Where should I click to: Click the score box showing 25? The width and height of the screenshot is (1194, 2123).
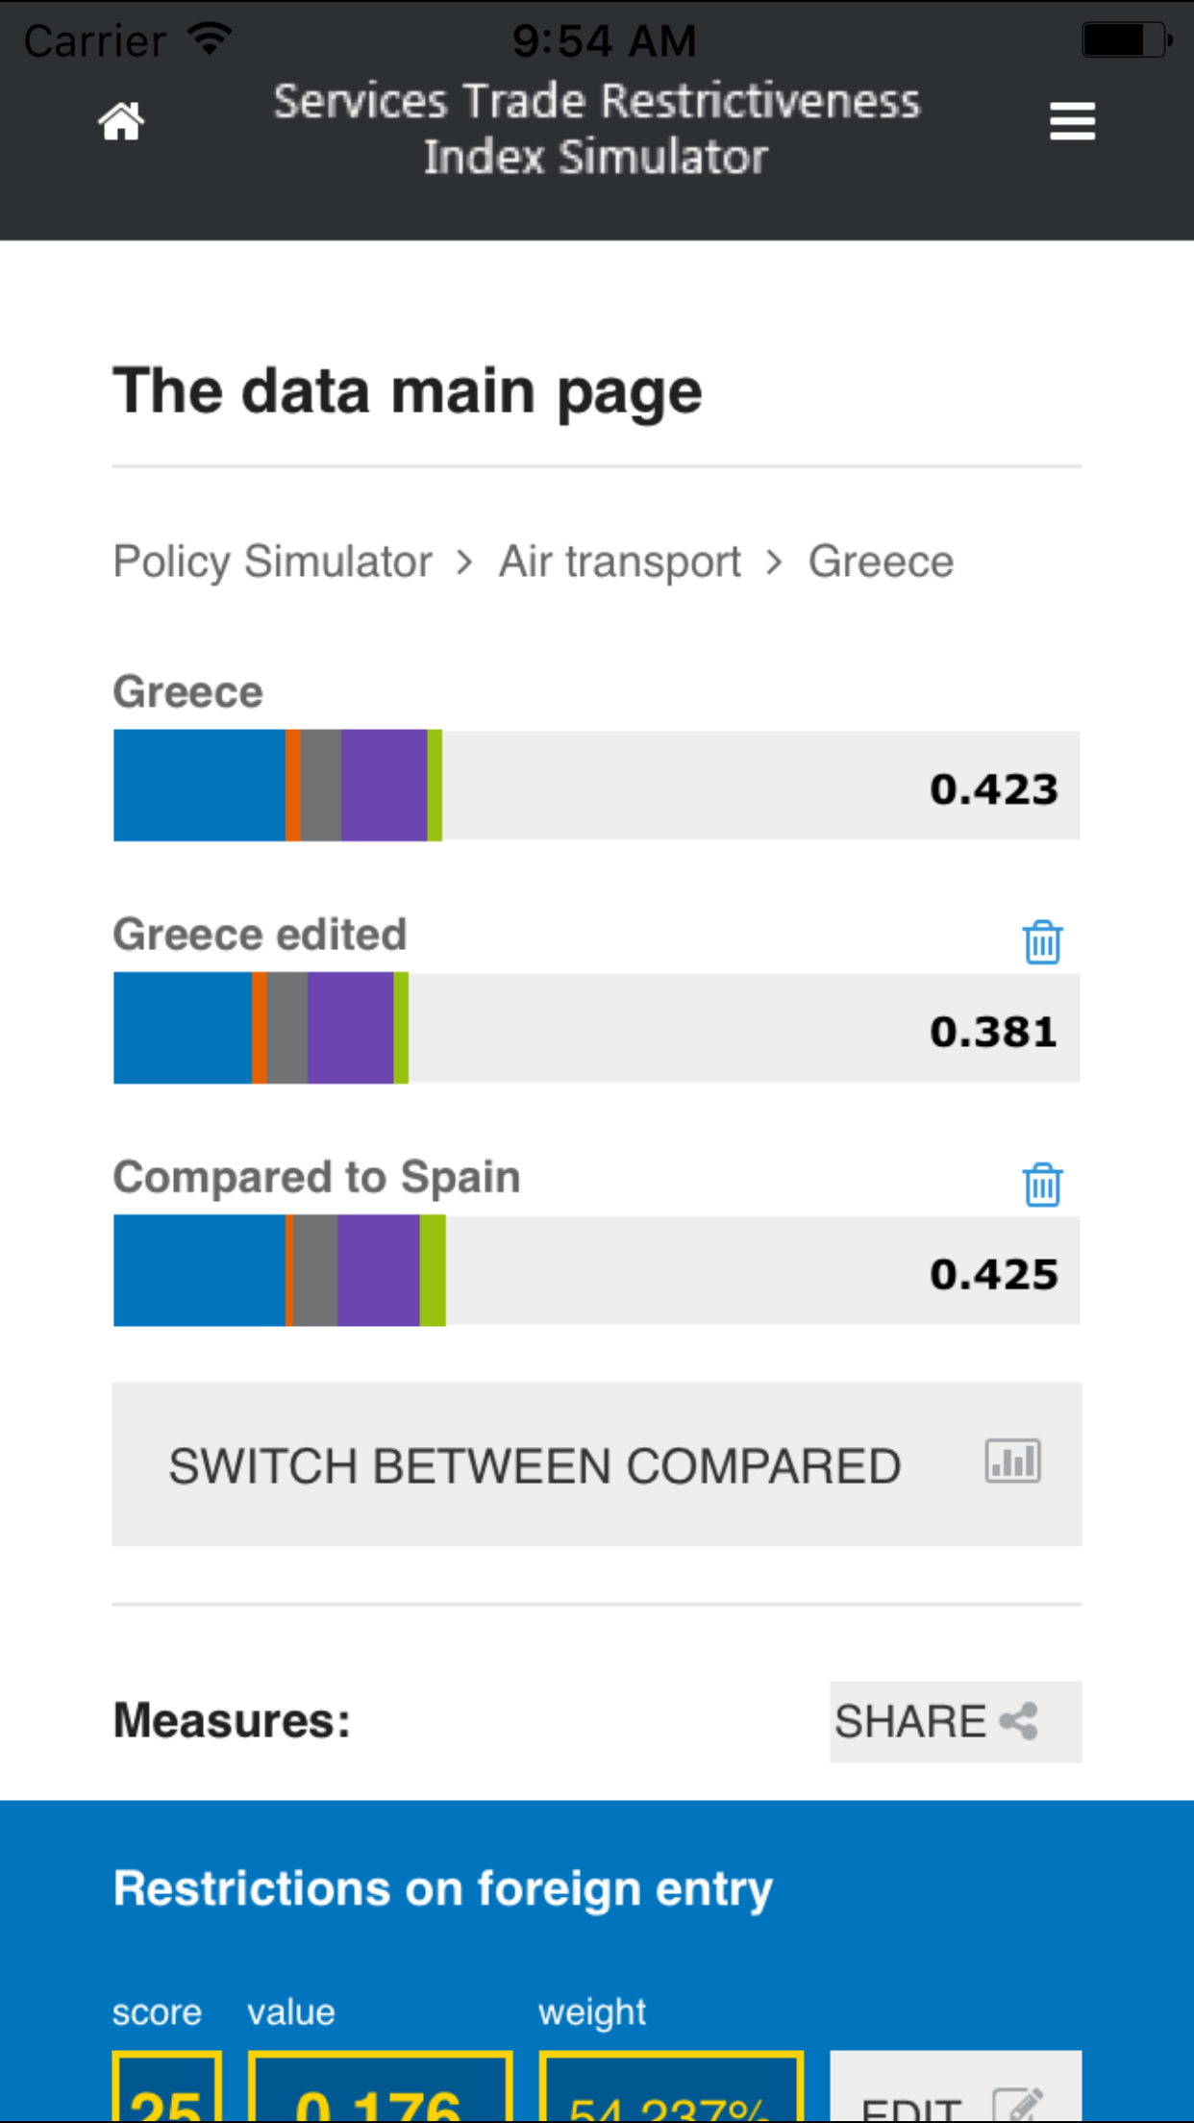tap(167, 2091)
